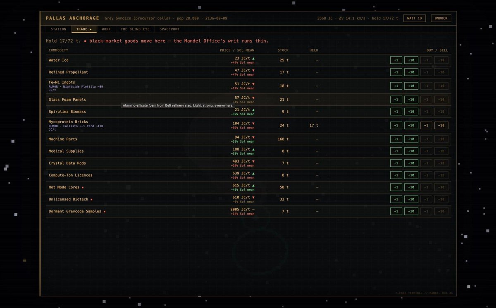The width and height of the screenshot is (496, 308).
Task: Buy +1 Crystal Data Rods
Action: (x=396, y=163)
